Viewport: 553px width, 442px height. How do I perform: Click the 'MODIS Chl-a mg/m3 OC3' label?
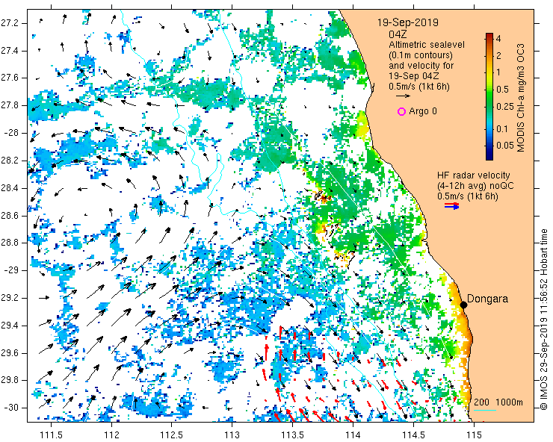521,98
